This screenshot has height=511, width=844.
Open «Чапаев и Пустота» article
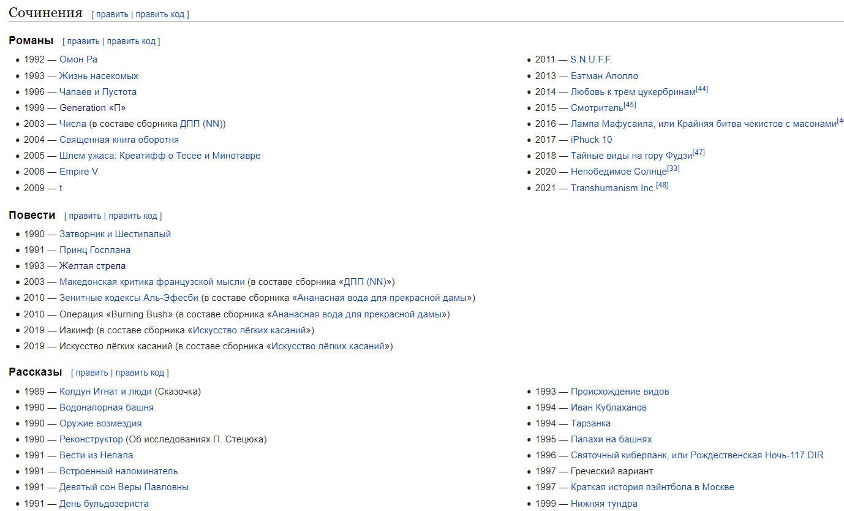[98, 92]
